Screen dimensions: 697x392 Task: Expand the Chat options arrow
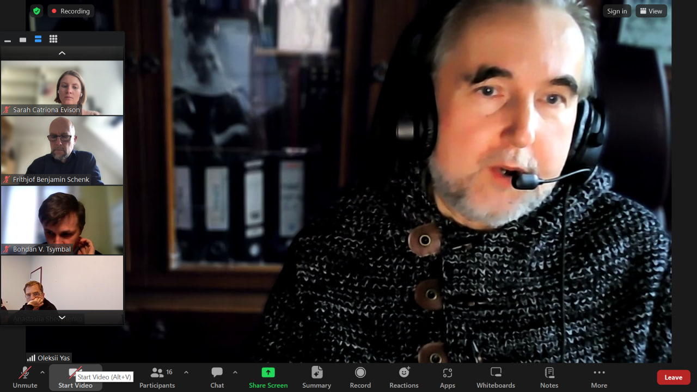tap(235, 372)
